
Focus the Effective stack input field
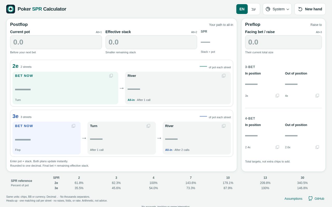pyautogui.click(x=151, y=42)
